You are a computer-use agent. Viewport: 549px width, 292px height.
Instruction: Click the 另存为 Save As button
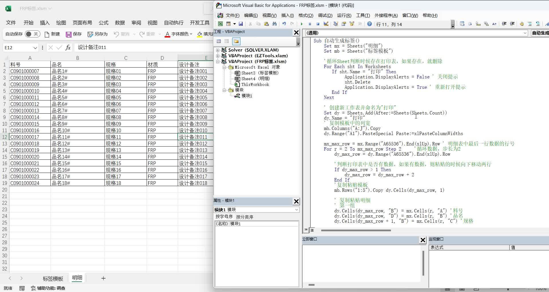pos(98,34)
